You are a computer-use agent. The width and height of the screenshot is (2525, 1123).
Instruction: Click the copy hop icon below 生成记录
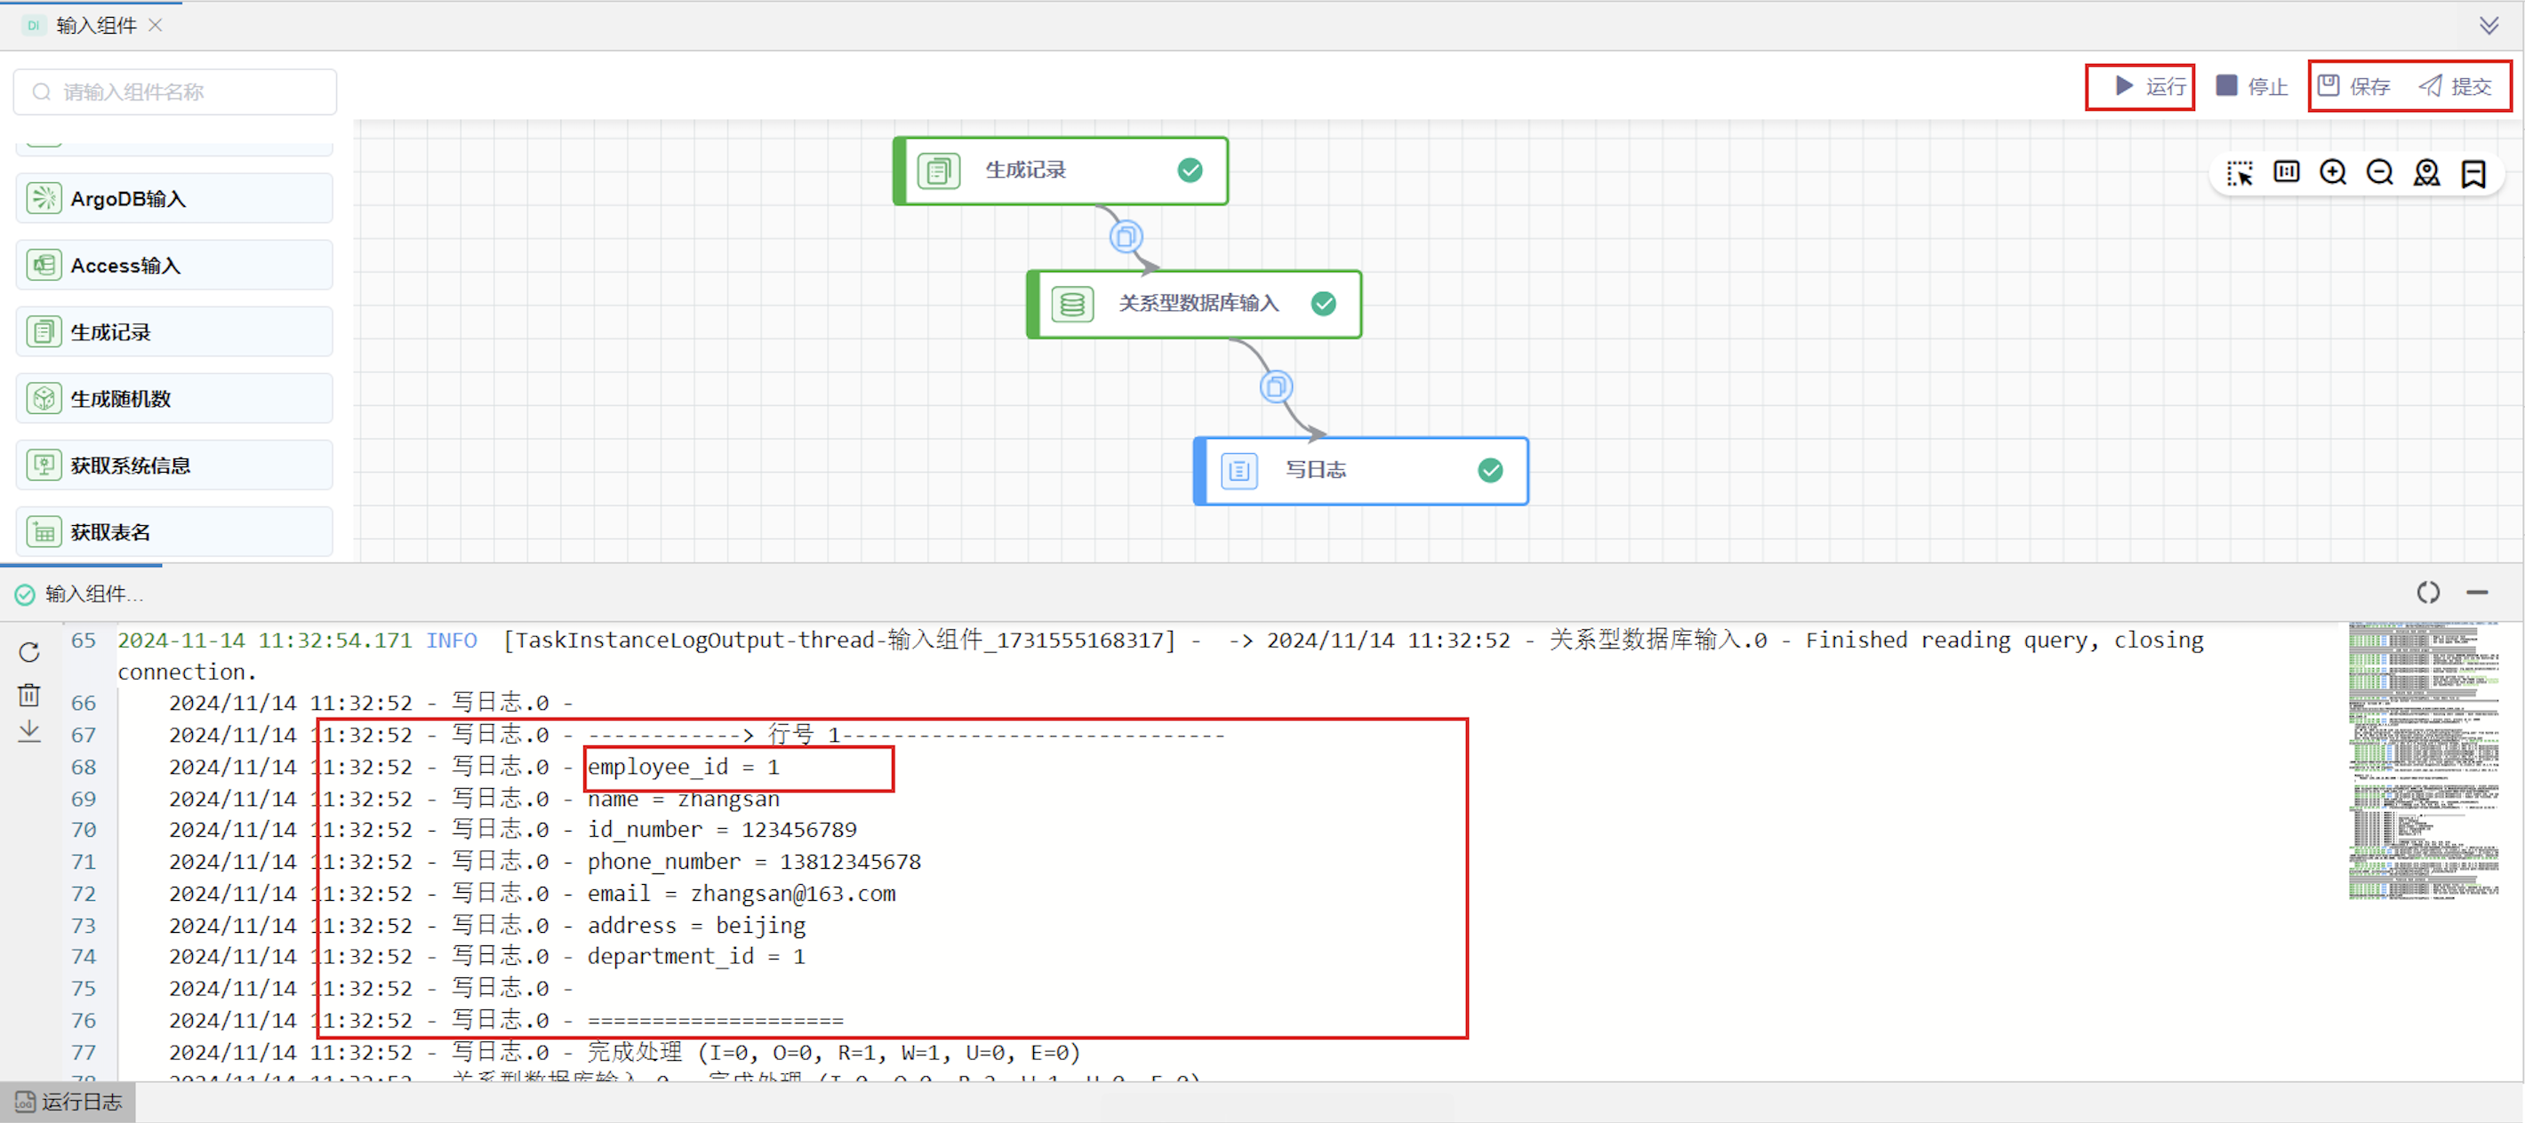coord(1126,237)
